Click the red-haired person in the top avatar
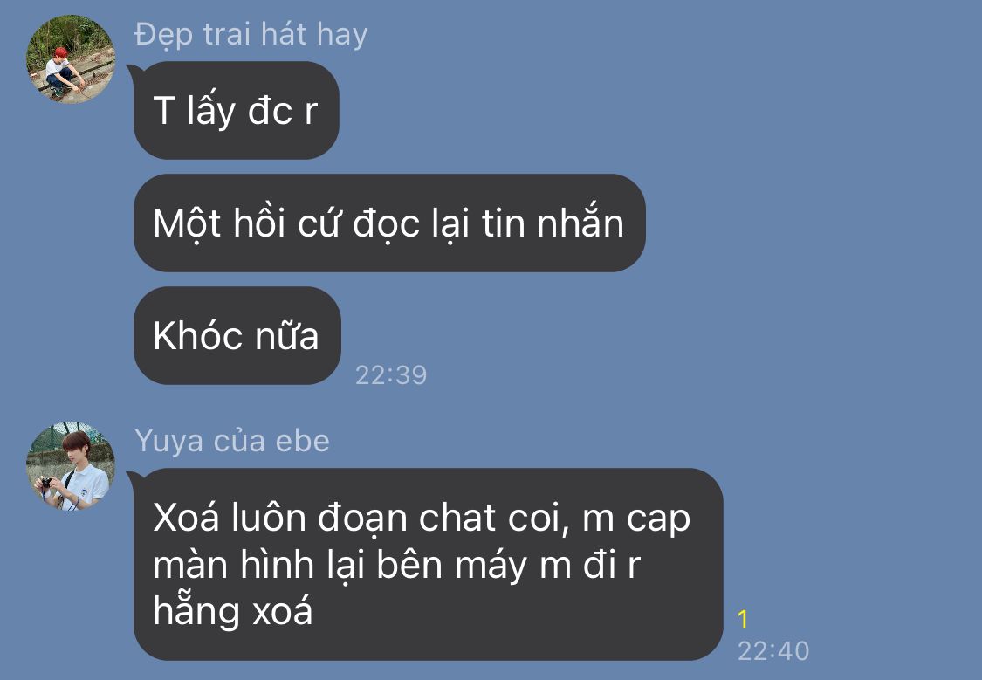Screen dimensions: 982x680 (x=61, y=71)
